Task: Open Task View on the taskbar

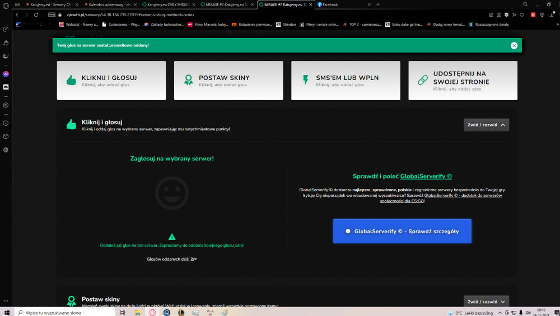Action: (x=123, y=313)
